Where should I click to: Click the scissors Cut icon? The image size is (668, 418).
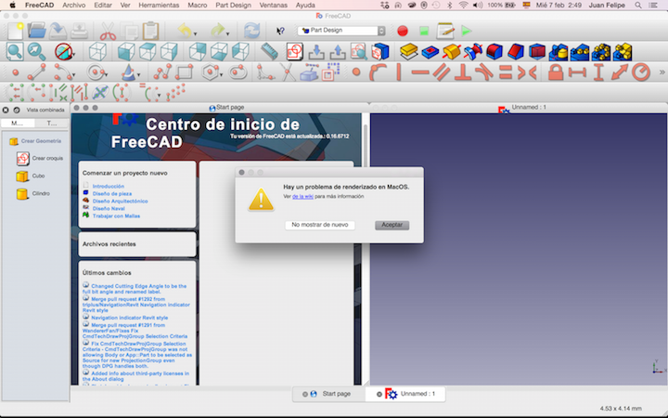(x=108, y=32)
